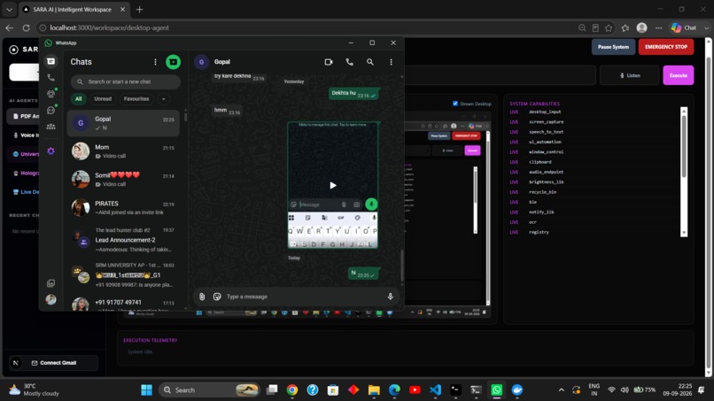Open the Gopal chat header options menu
Image resolution: width=714 pixels, height=401 pixels.
pyautogui.click(x=391, y=62)
